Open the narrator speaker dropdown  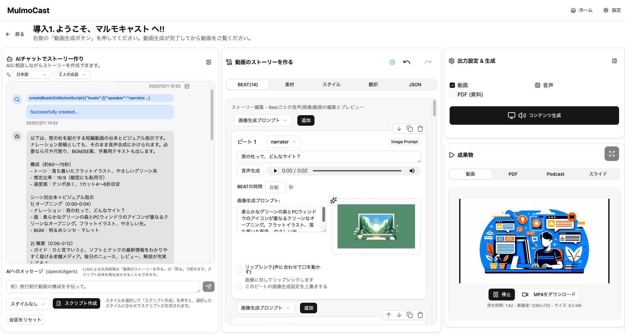click(x=283, y=141)
